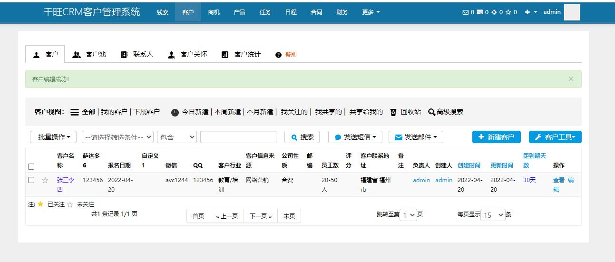Viewport: 615px width, 262px height.
Task: Expand the 批量操作 dropdown
Action: pos(53,137)
